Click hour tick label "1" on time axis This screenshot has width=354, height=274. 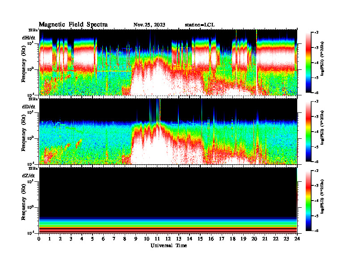[50, 239]
